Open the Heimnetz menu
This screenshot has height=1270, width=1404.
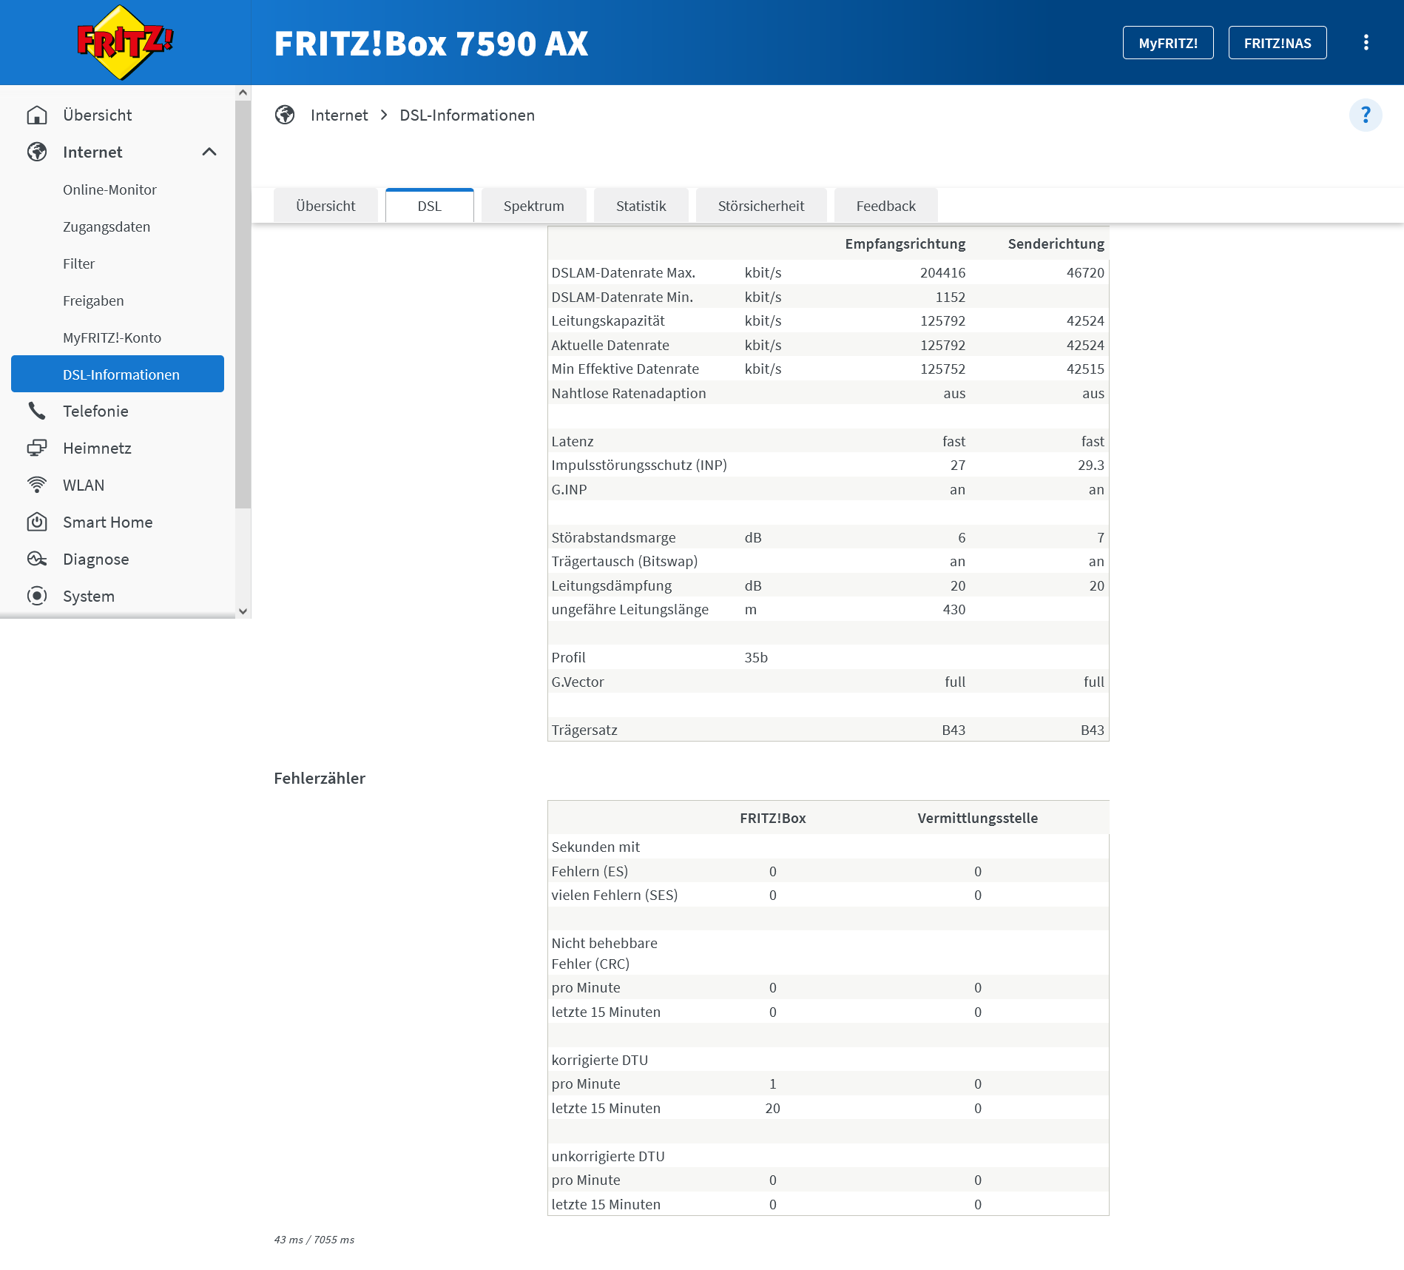[x=97, y=448]
